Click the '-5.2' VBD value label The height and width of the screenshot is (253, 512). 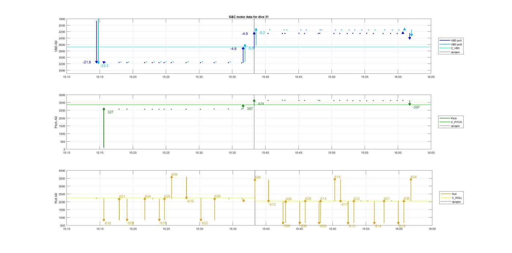[262, 33]
